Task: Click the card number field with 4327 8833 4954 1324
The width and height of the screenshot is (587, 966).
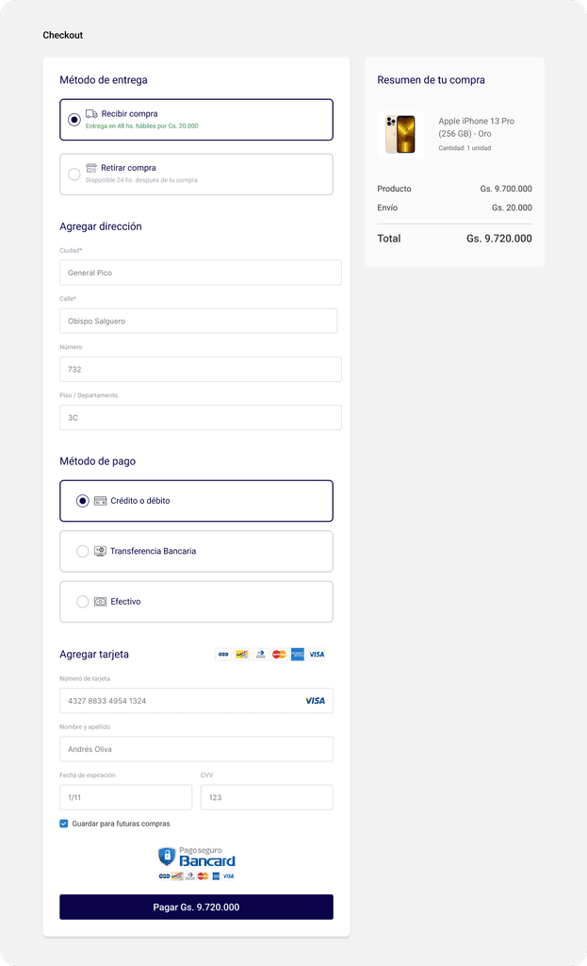Action: tap(196, 701)
